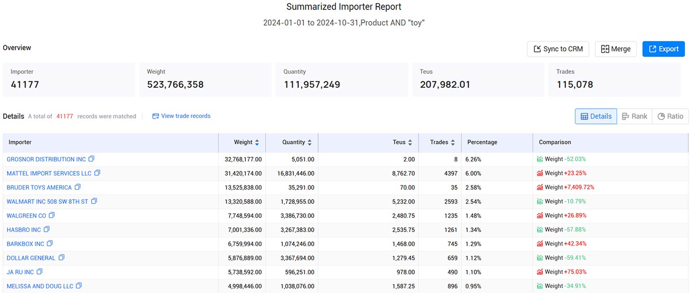Click the Teus overview card 207,982.01
690x293 pixels.
pyautogui.click(x=478, y=79)
